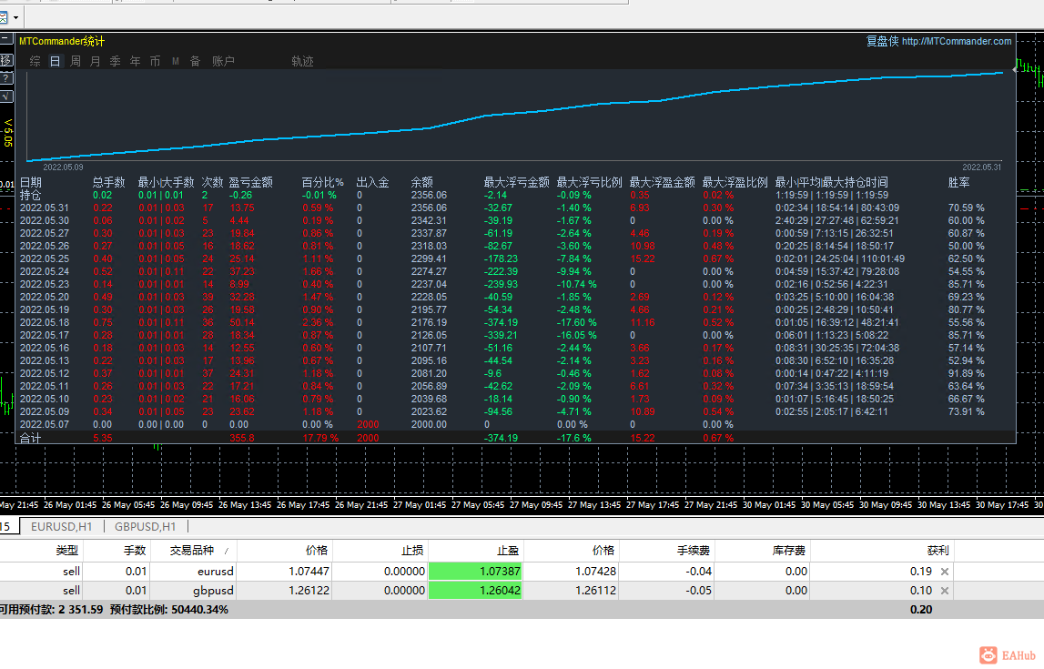Image resolution: width=1044 pixels, height=669 pixels.
Task: Select the 日 daily statistics tab
Action: pyautogui.click(x=56, y=61)
